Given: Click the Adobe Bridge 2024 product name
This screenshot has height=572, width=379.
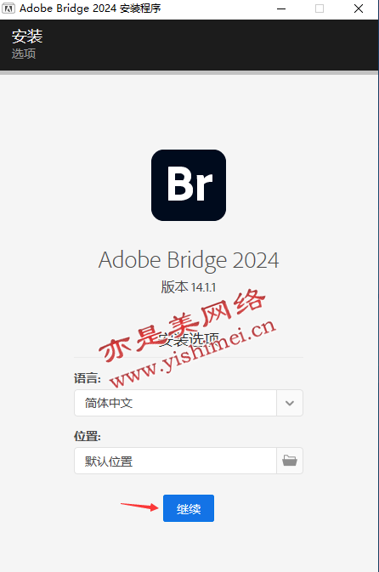Looking at the screenshot, I should [x=189, y=260].
